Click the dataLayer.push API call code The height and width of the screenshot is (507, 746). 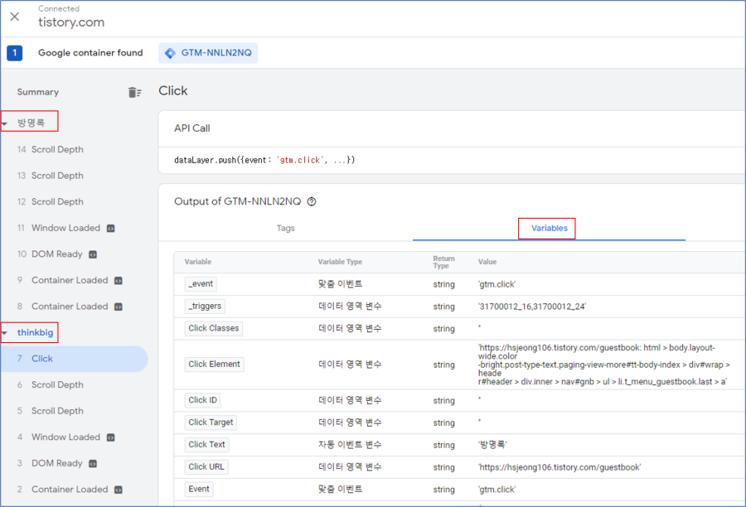click(x=264, y=160)
